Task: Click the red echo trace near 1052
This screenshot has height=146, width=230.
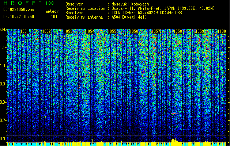Action: pyautogui.click(x=45, y=115)
